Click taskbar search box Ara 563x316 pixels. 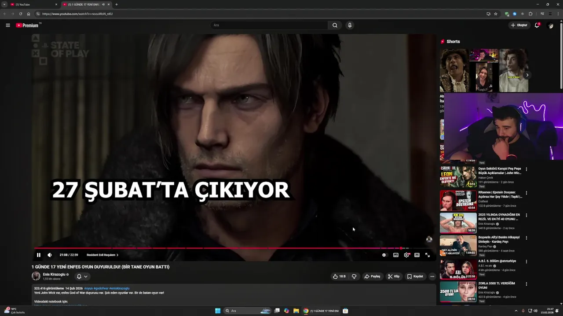coord(248,311)
